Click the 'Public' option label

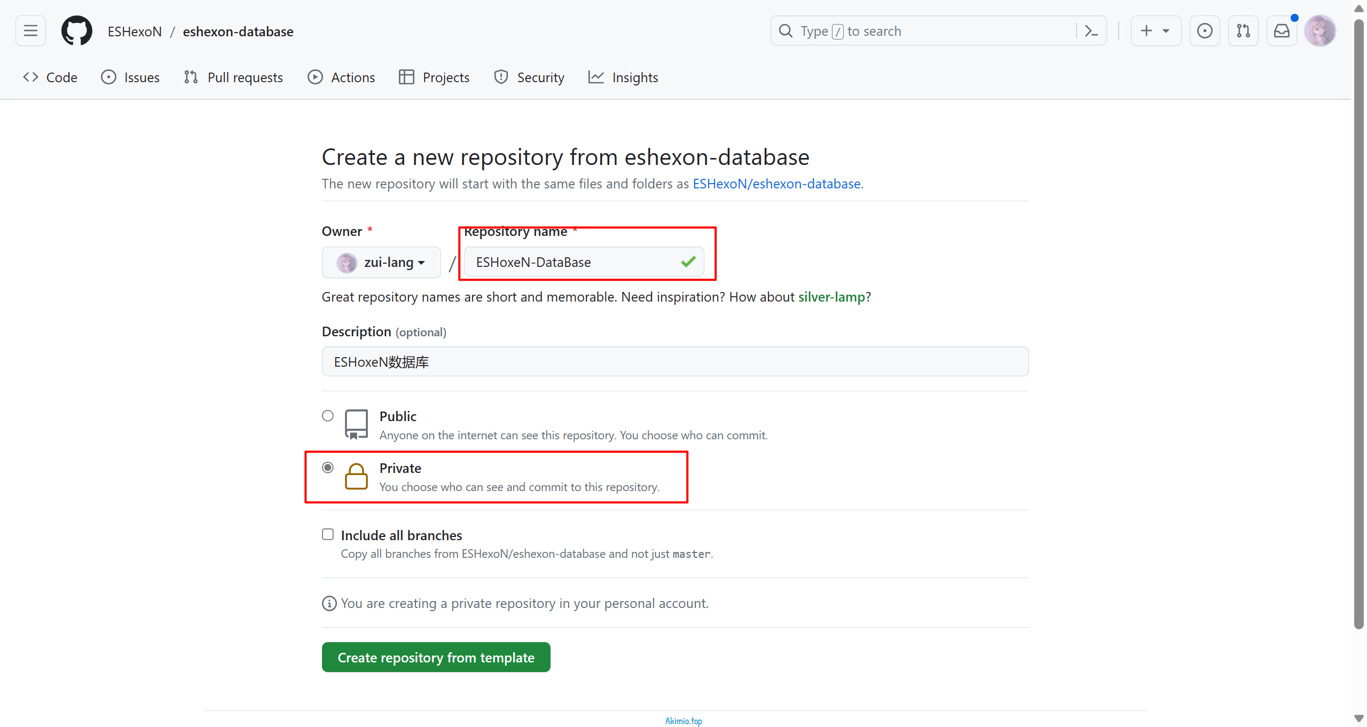tap(398, 416)
